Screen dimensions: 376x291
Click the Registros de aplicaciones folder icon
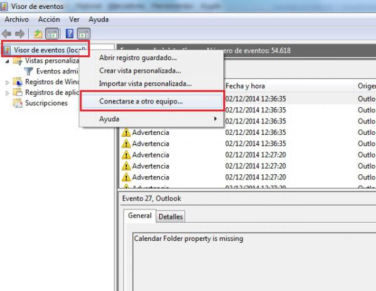tap(18, 92)
